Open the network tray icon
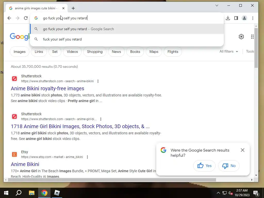 point(225,193)
